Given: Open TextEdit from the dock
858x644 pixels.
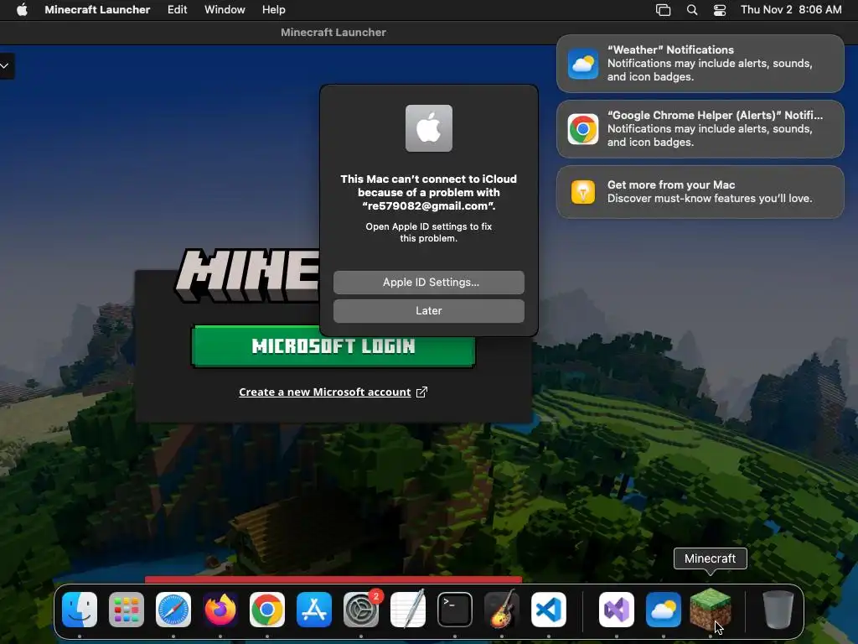Looking at the screenshot, I should [x=408, y=609].
